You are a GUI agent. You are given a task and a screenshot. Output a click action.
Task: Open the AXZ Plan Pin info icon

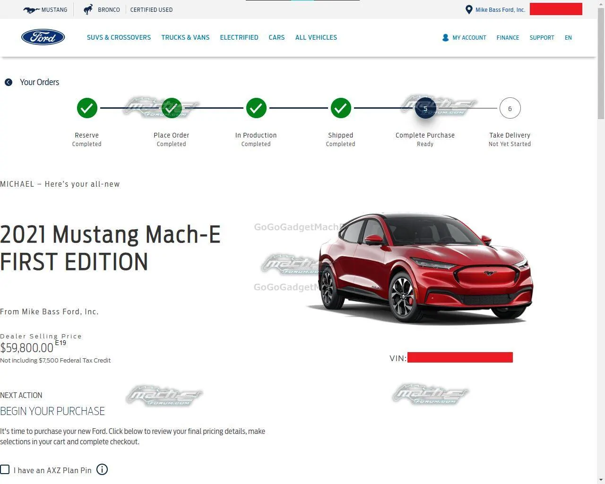click(102, 469)
